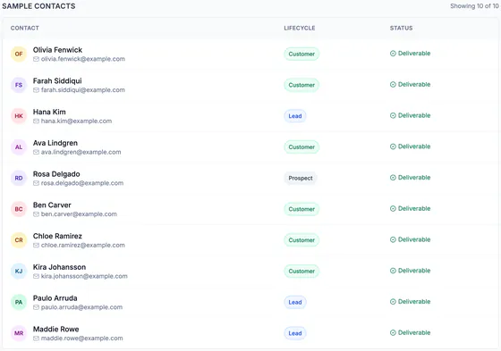Click the AL avatar for Ava Lindgren
The width and height of the screenshot is (501, 351).
pyautogui.click(x=19, y=146)
